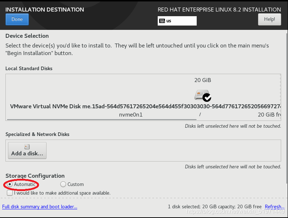Screen dimensions: 288x218
Task: Open the Help! button
Action: [x=269, y=19]
